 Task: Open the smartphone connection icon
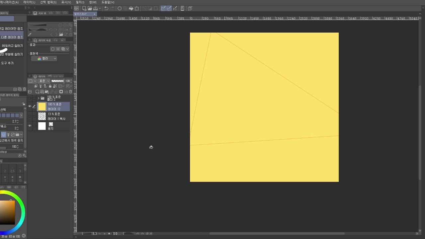(182, 8)
